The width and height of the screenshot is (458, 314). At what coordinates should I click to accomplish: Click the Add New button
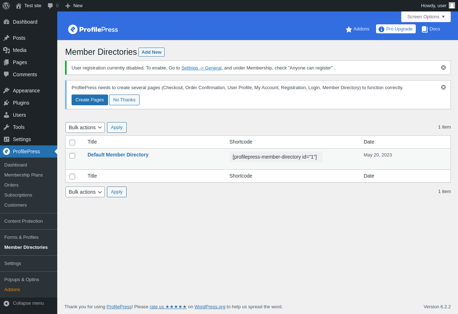click(x=151, y=52)
